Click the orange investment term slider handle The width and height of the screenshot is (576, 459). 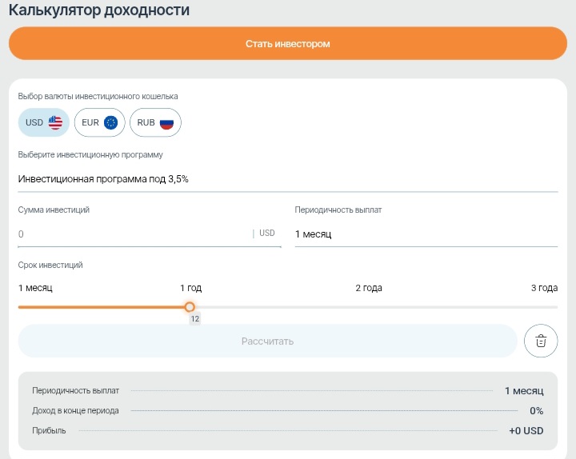point(190,307)
